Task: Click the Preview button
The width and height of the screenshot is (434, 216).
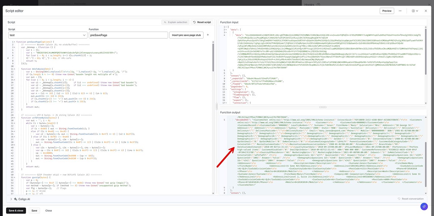Action: pos(387,11)
